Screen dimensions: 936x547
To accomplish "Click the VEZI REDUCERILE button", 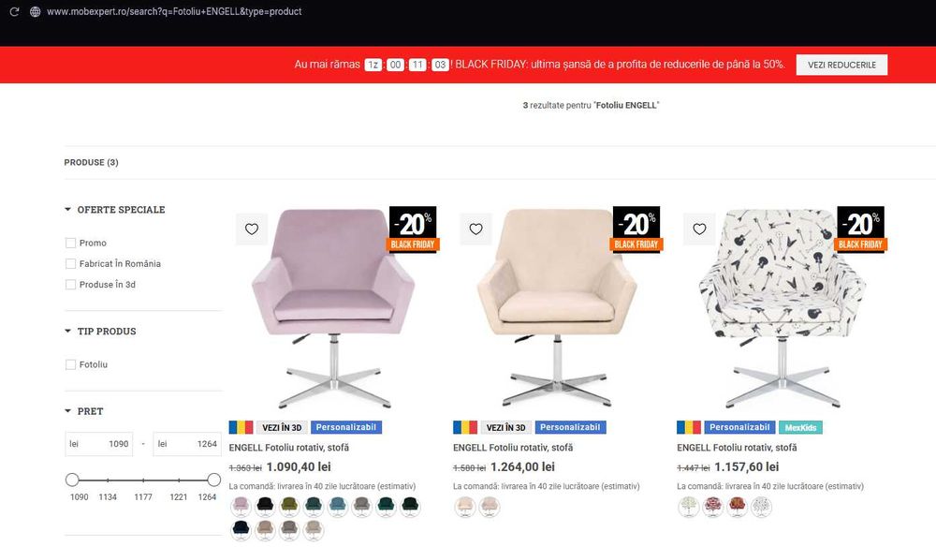I will 841,65.
